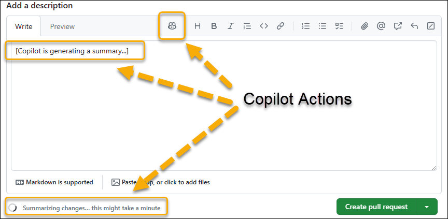
Task: Insert a numbered list
Action: [x=306, y=26]
